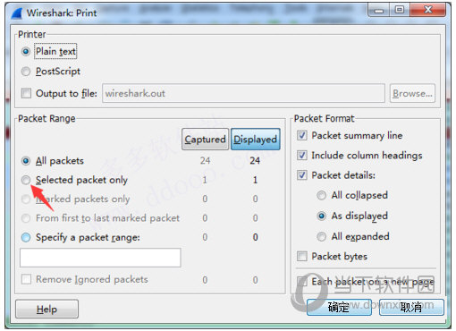
Task: Choose From first to last marked packet
Action: tap(26, 218)
